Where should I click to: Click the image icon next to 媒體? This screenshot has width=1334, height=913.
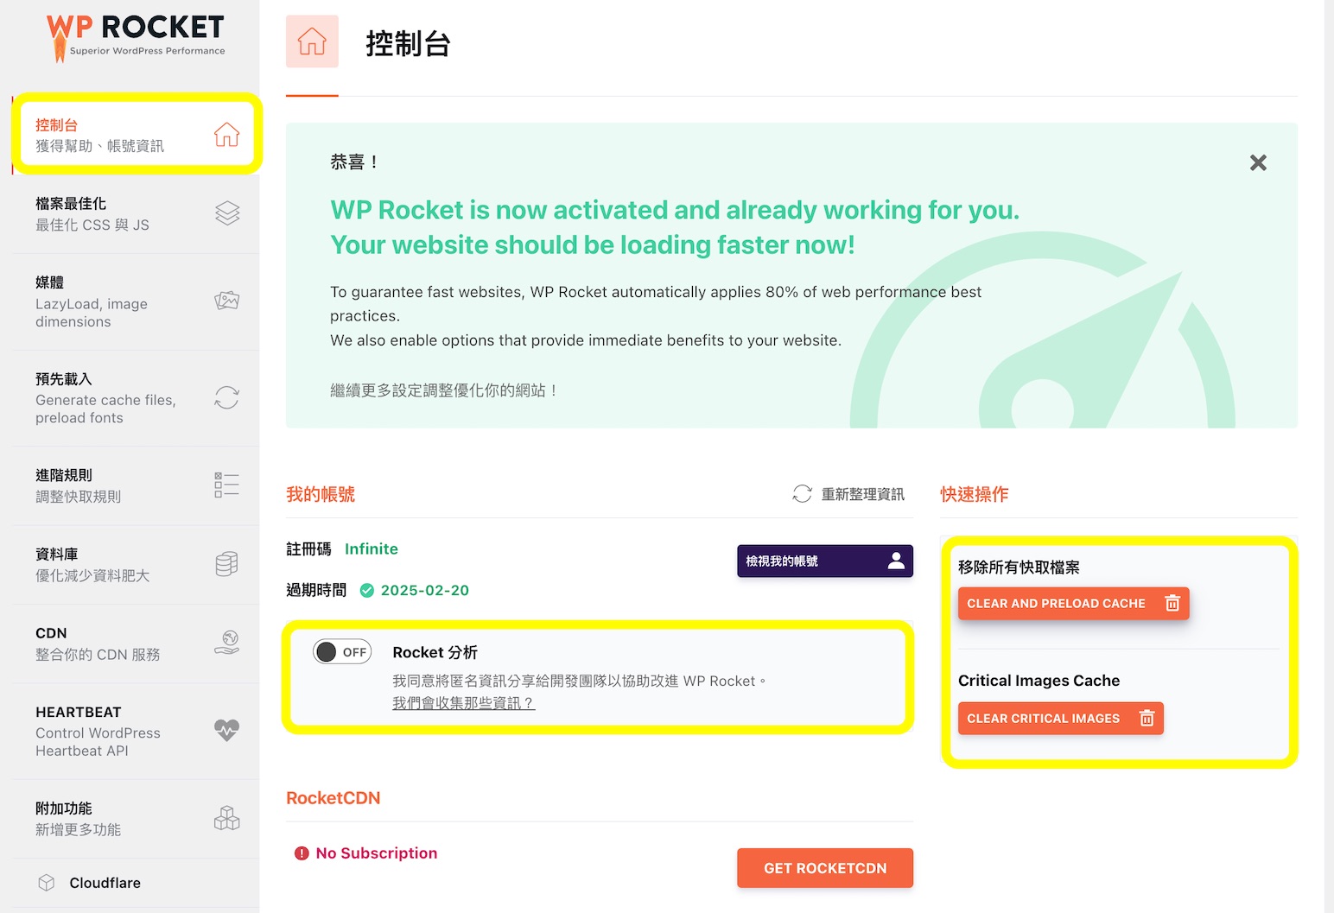[x=226, y=301]
